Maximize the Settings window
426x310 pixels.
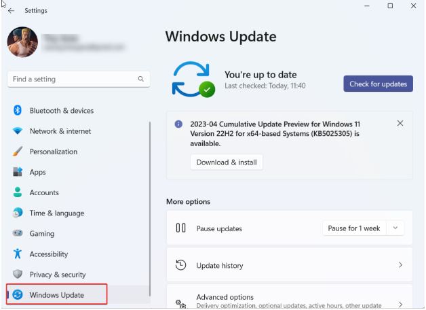coord(390,5)
